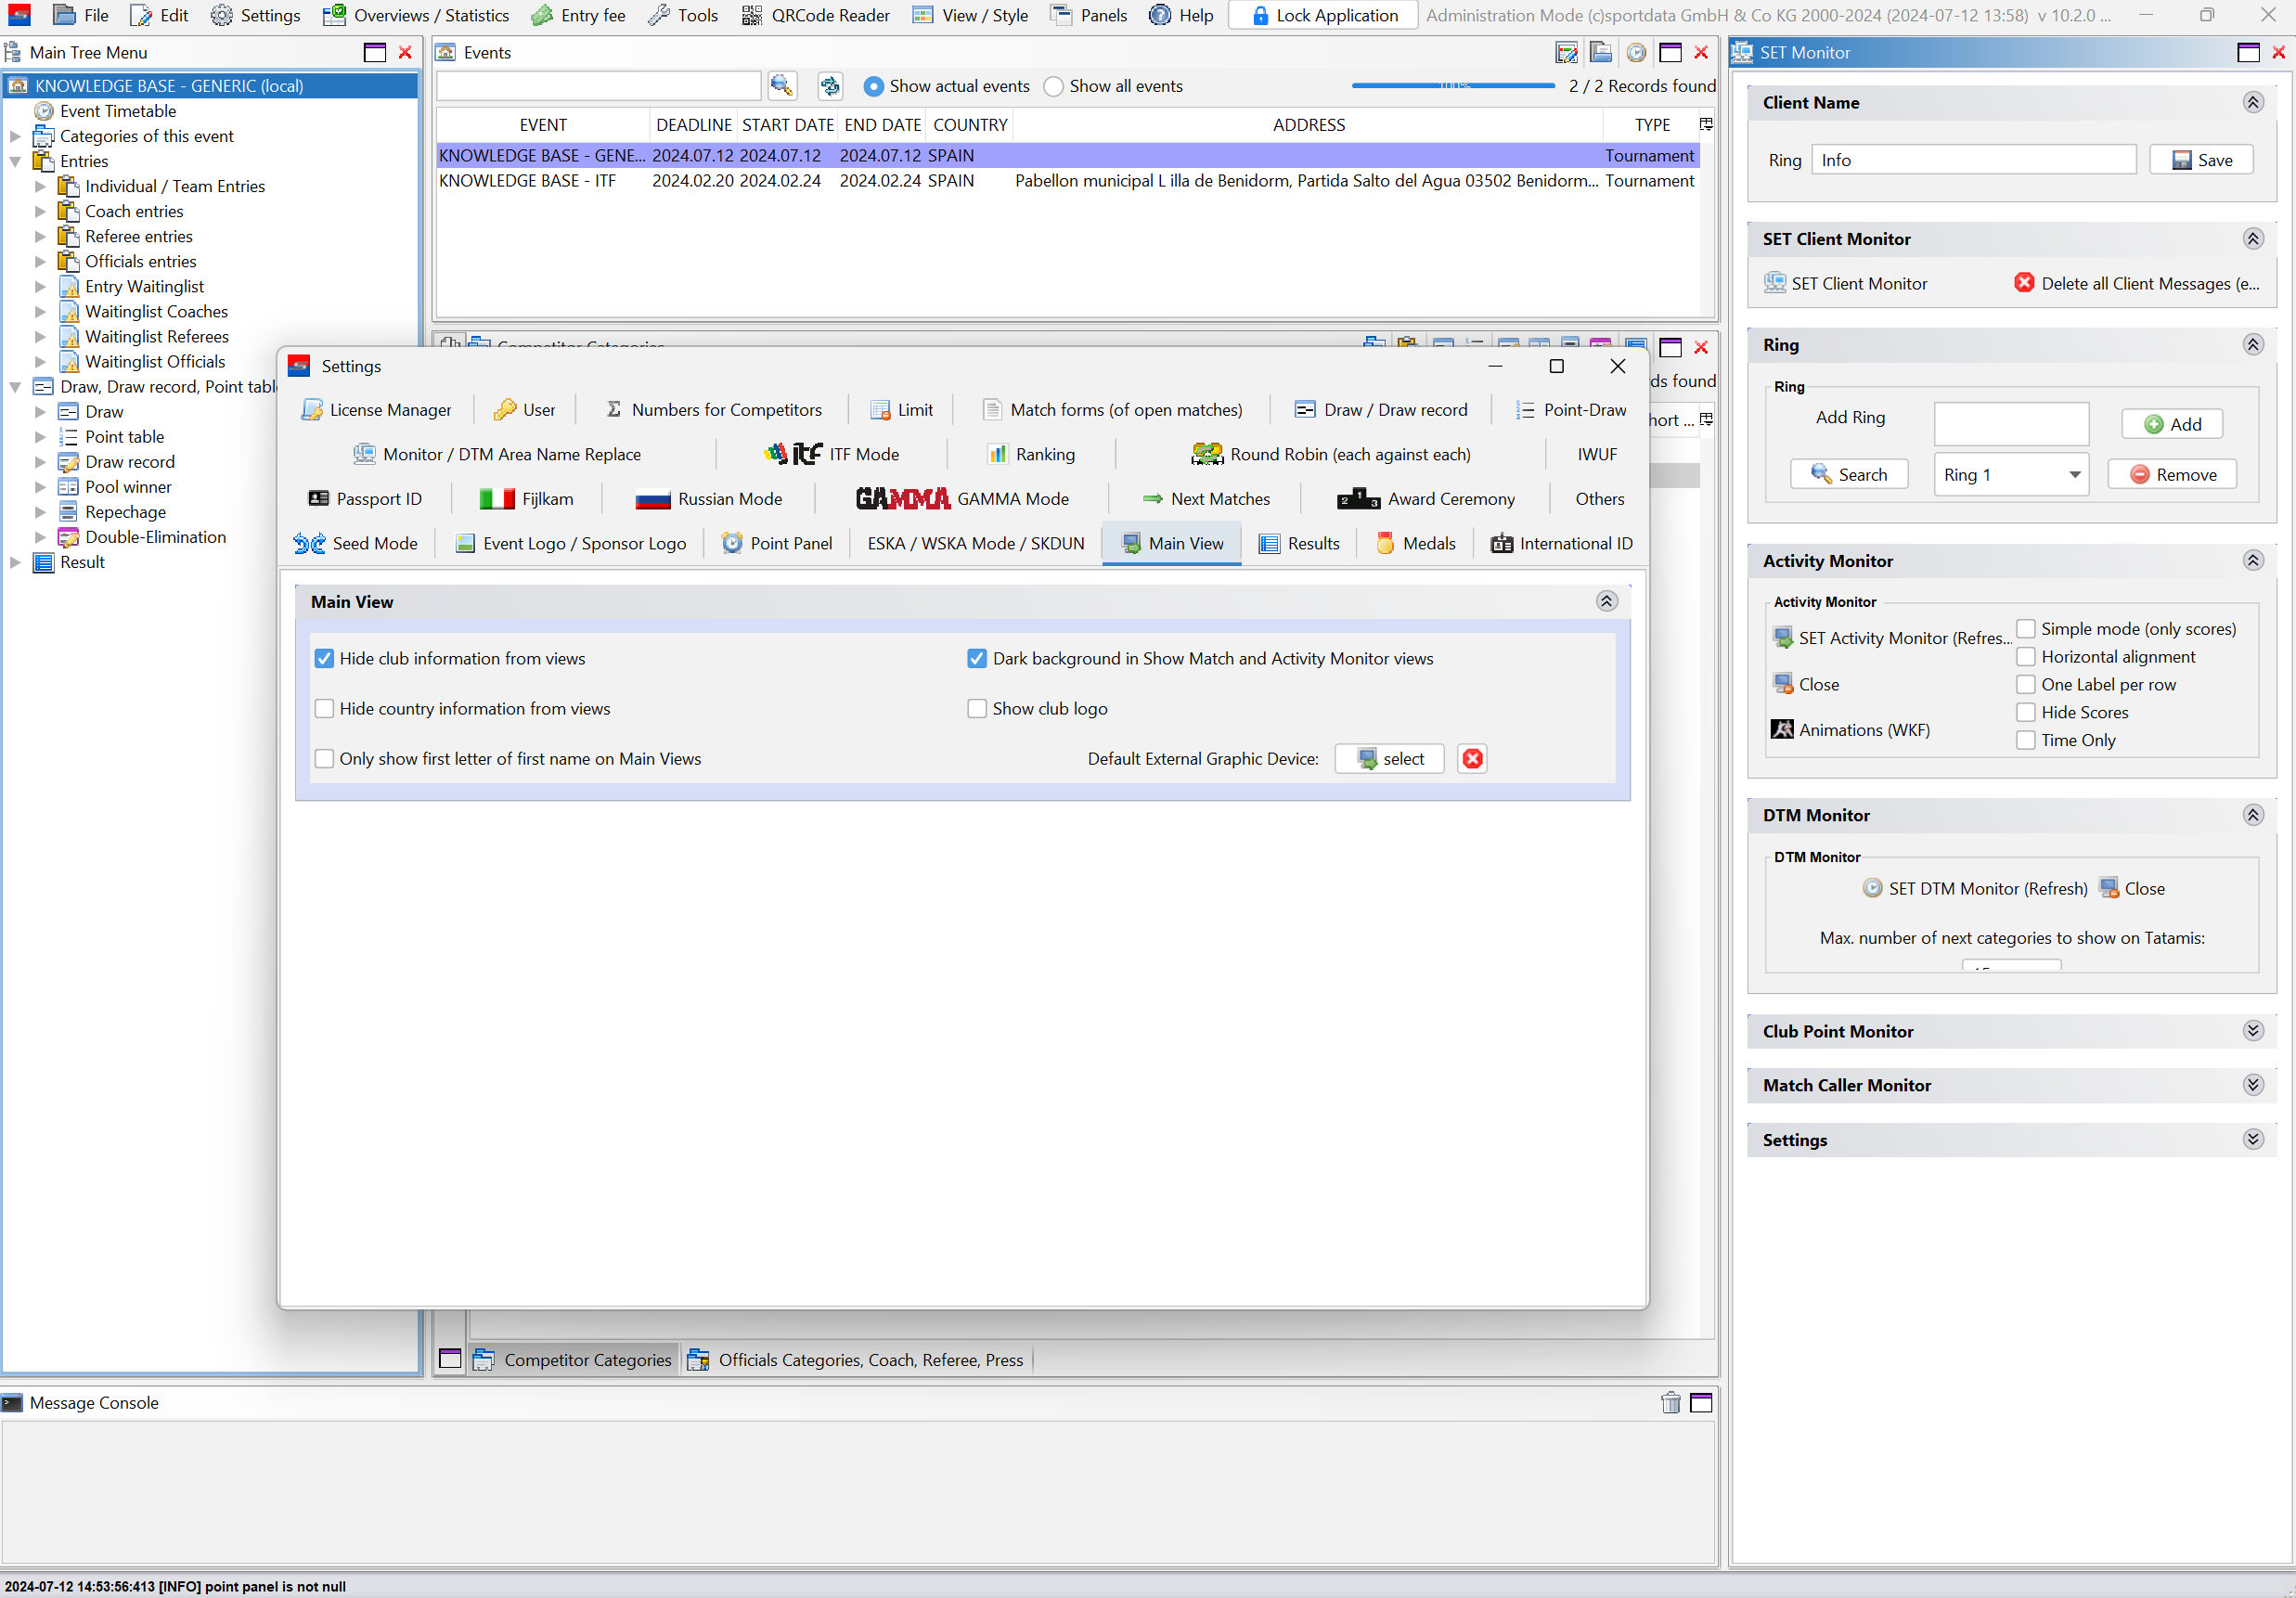Expand the Club Point Monitor section
This screenshot has width=2296, height=1598.
pyautogui.click(x=2252, y=1030)
